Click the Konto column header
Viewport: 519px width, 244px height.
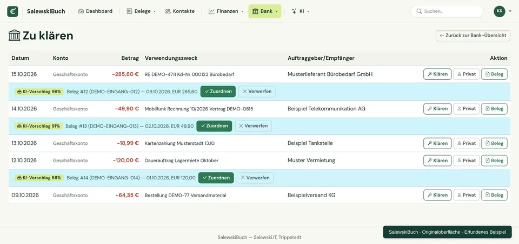tap(61, 58)
